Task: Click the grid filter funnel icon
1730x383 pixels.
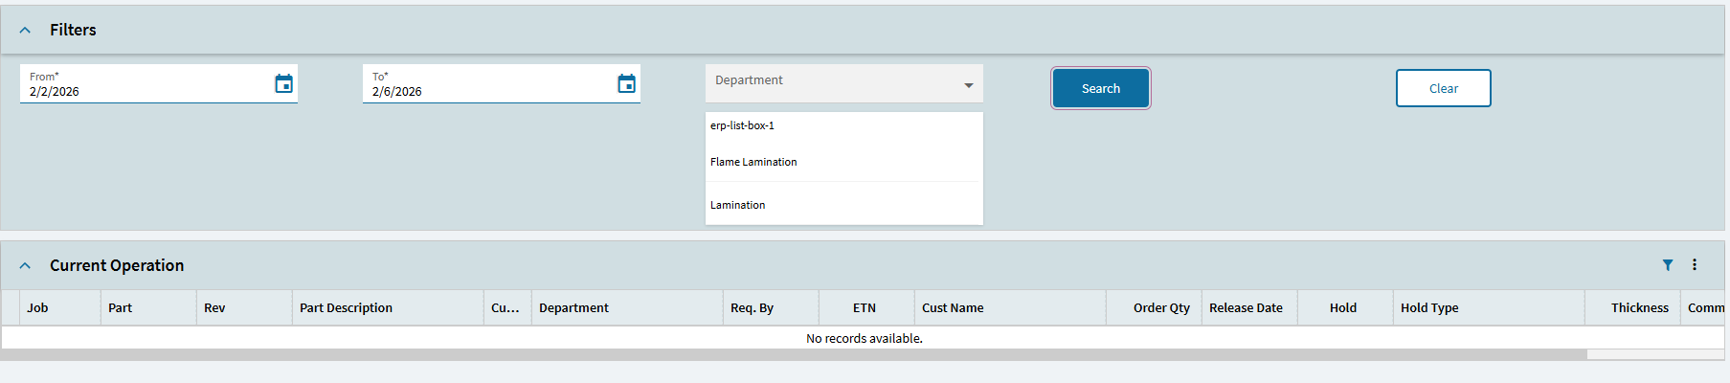Action: coord(1668,265)
